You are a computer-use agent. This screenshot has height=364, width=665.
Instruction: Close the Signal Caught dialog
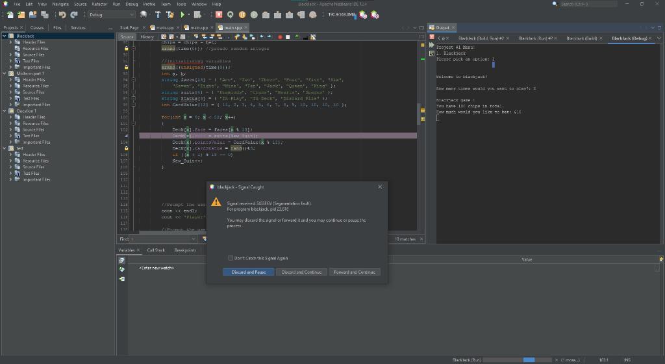(x=380, y=187)
